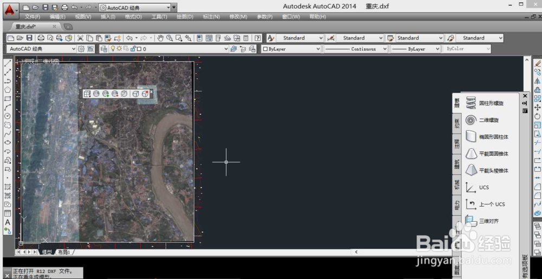
Task: Select the Circle draw tool
Action: 7,116
